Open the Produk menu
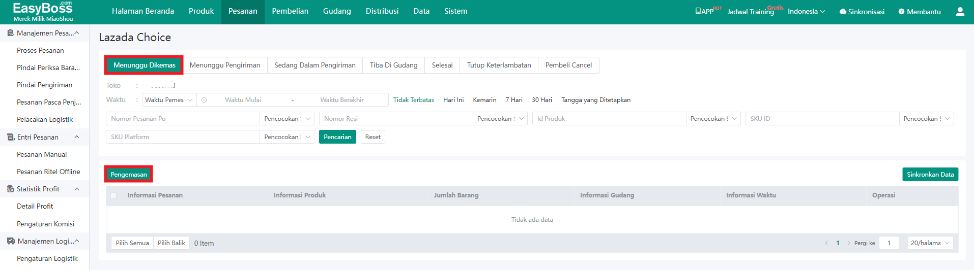Image resolution: width=974 pixels, height=270 pixels. pos(201,11)
